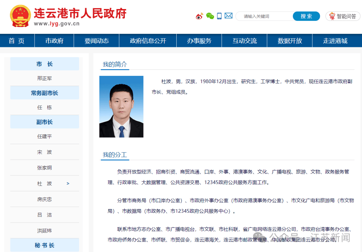Open the 智能问答 assistant button
Screen dimensions: 362x252
[343, 16]
